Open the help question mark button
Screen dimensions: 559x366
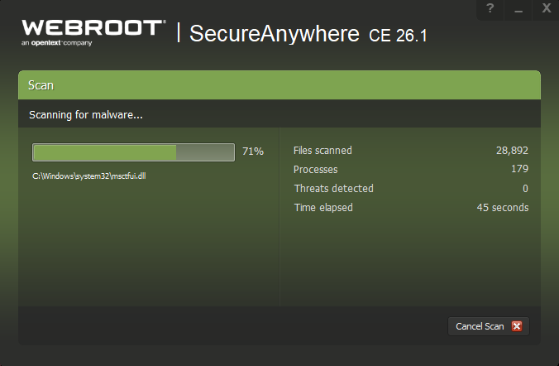(x=490, y=9)
